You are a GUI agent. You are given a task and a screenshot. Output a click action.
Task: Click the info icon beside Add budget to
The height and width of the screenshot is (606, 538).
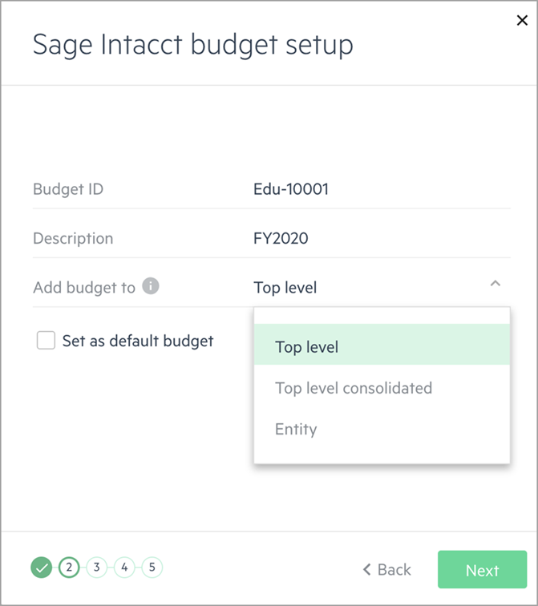pyautogui.click(x=151, y=286)
